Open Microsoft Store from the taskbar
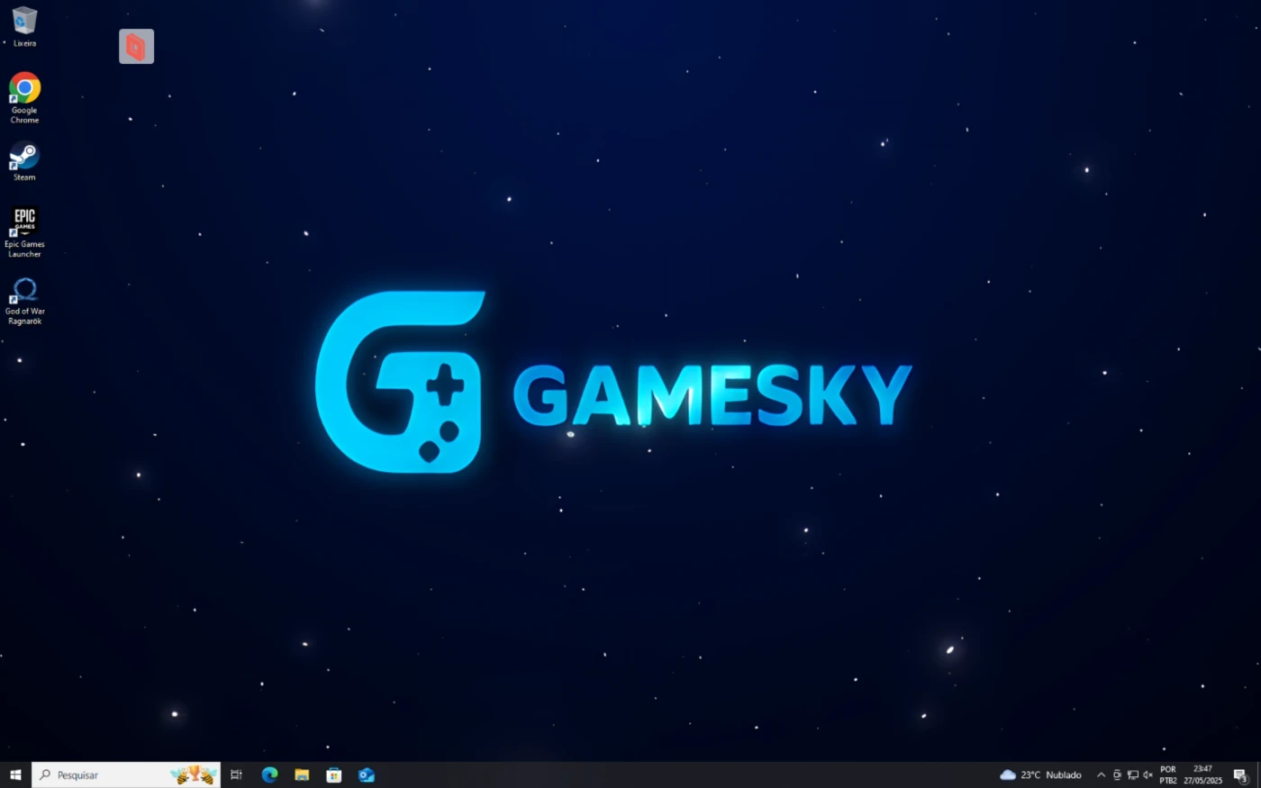This screenshot has width=1261, height=788. (x=334, y=774)
